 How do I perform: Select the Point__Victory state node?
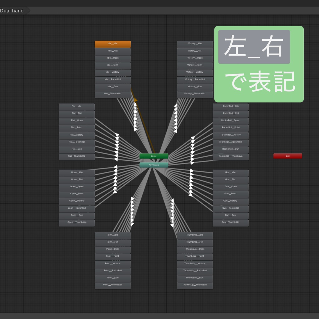[113, 264]
